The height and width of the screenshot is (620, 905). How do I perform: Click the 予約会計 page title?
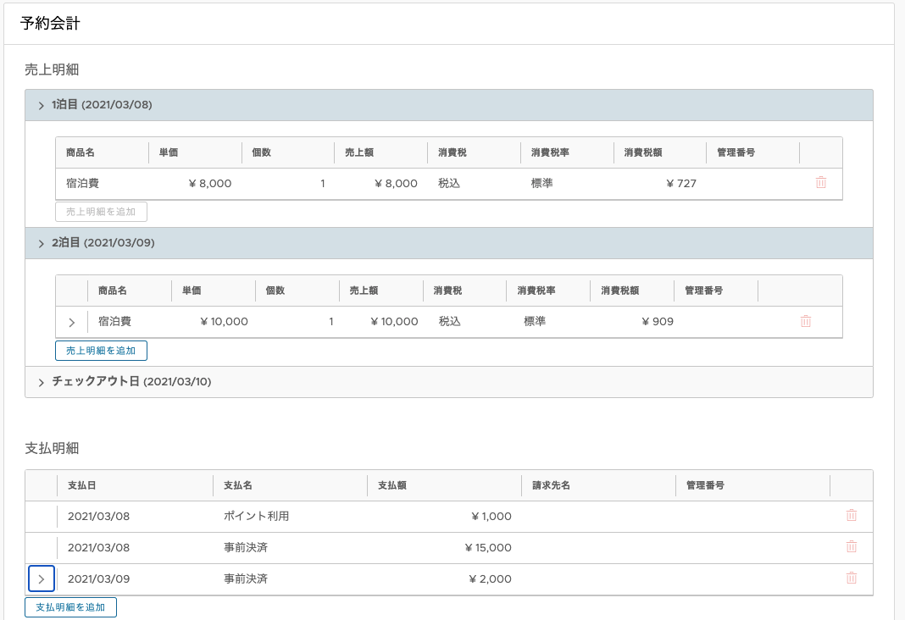(50, 23)
